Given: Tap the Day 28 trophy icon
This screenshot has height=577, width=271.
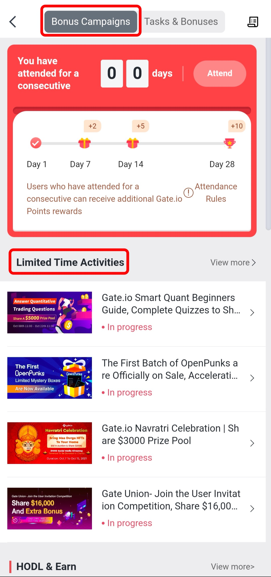Looking at the screenshot, I should [x=230, y=143].
